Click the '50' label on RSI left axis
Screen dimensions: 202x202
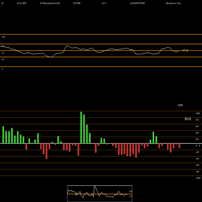click(x=3, y=53)
